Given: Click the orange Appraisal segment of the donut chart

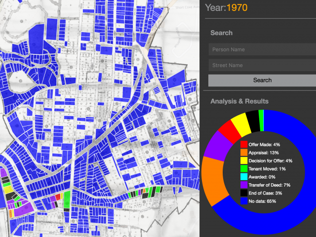Looking at the screenshot, I should (213, 179).
